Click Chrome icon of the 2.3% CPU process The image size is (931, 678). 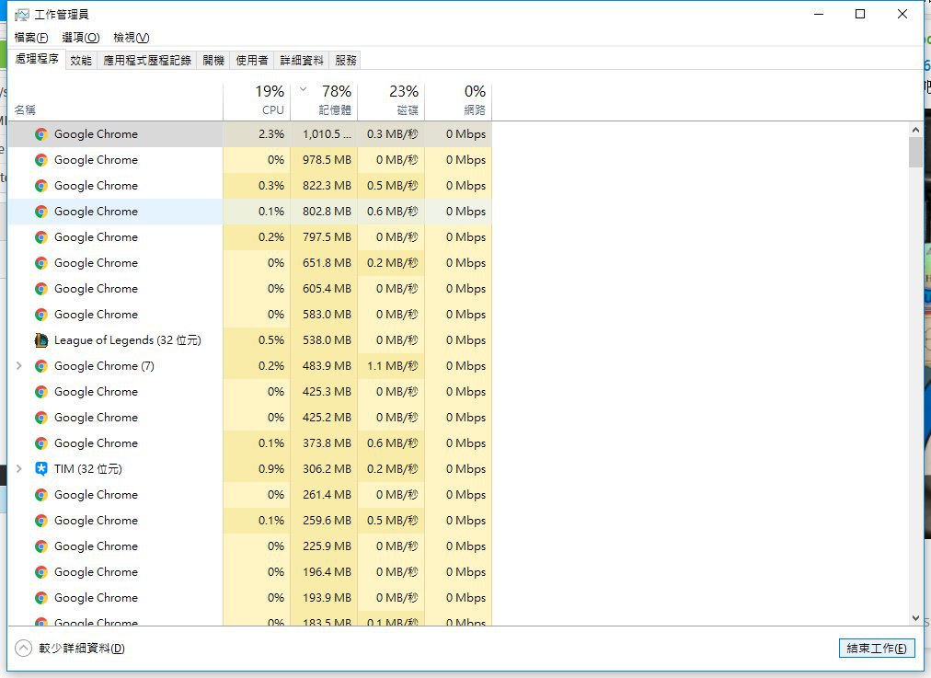[x=40, y=134]
